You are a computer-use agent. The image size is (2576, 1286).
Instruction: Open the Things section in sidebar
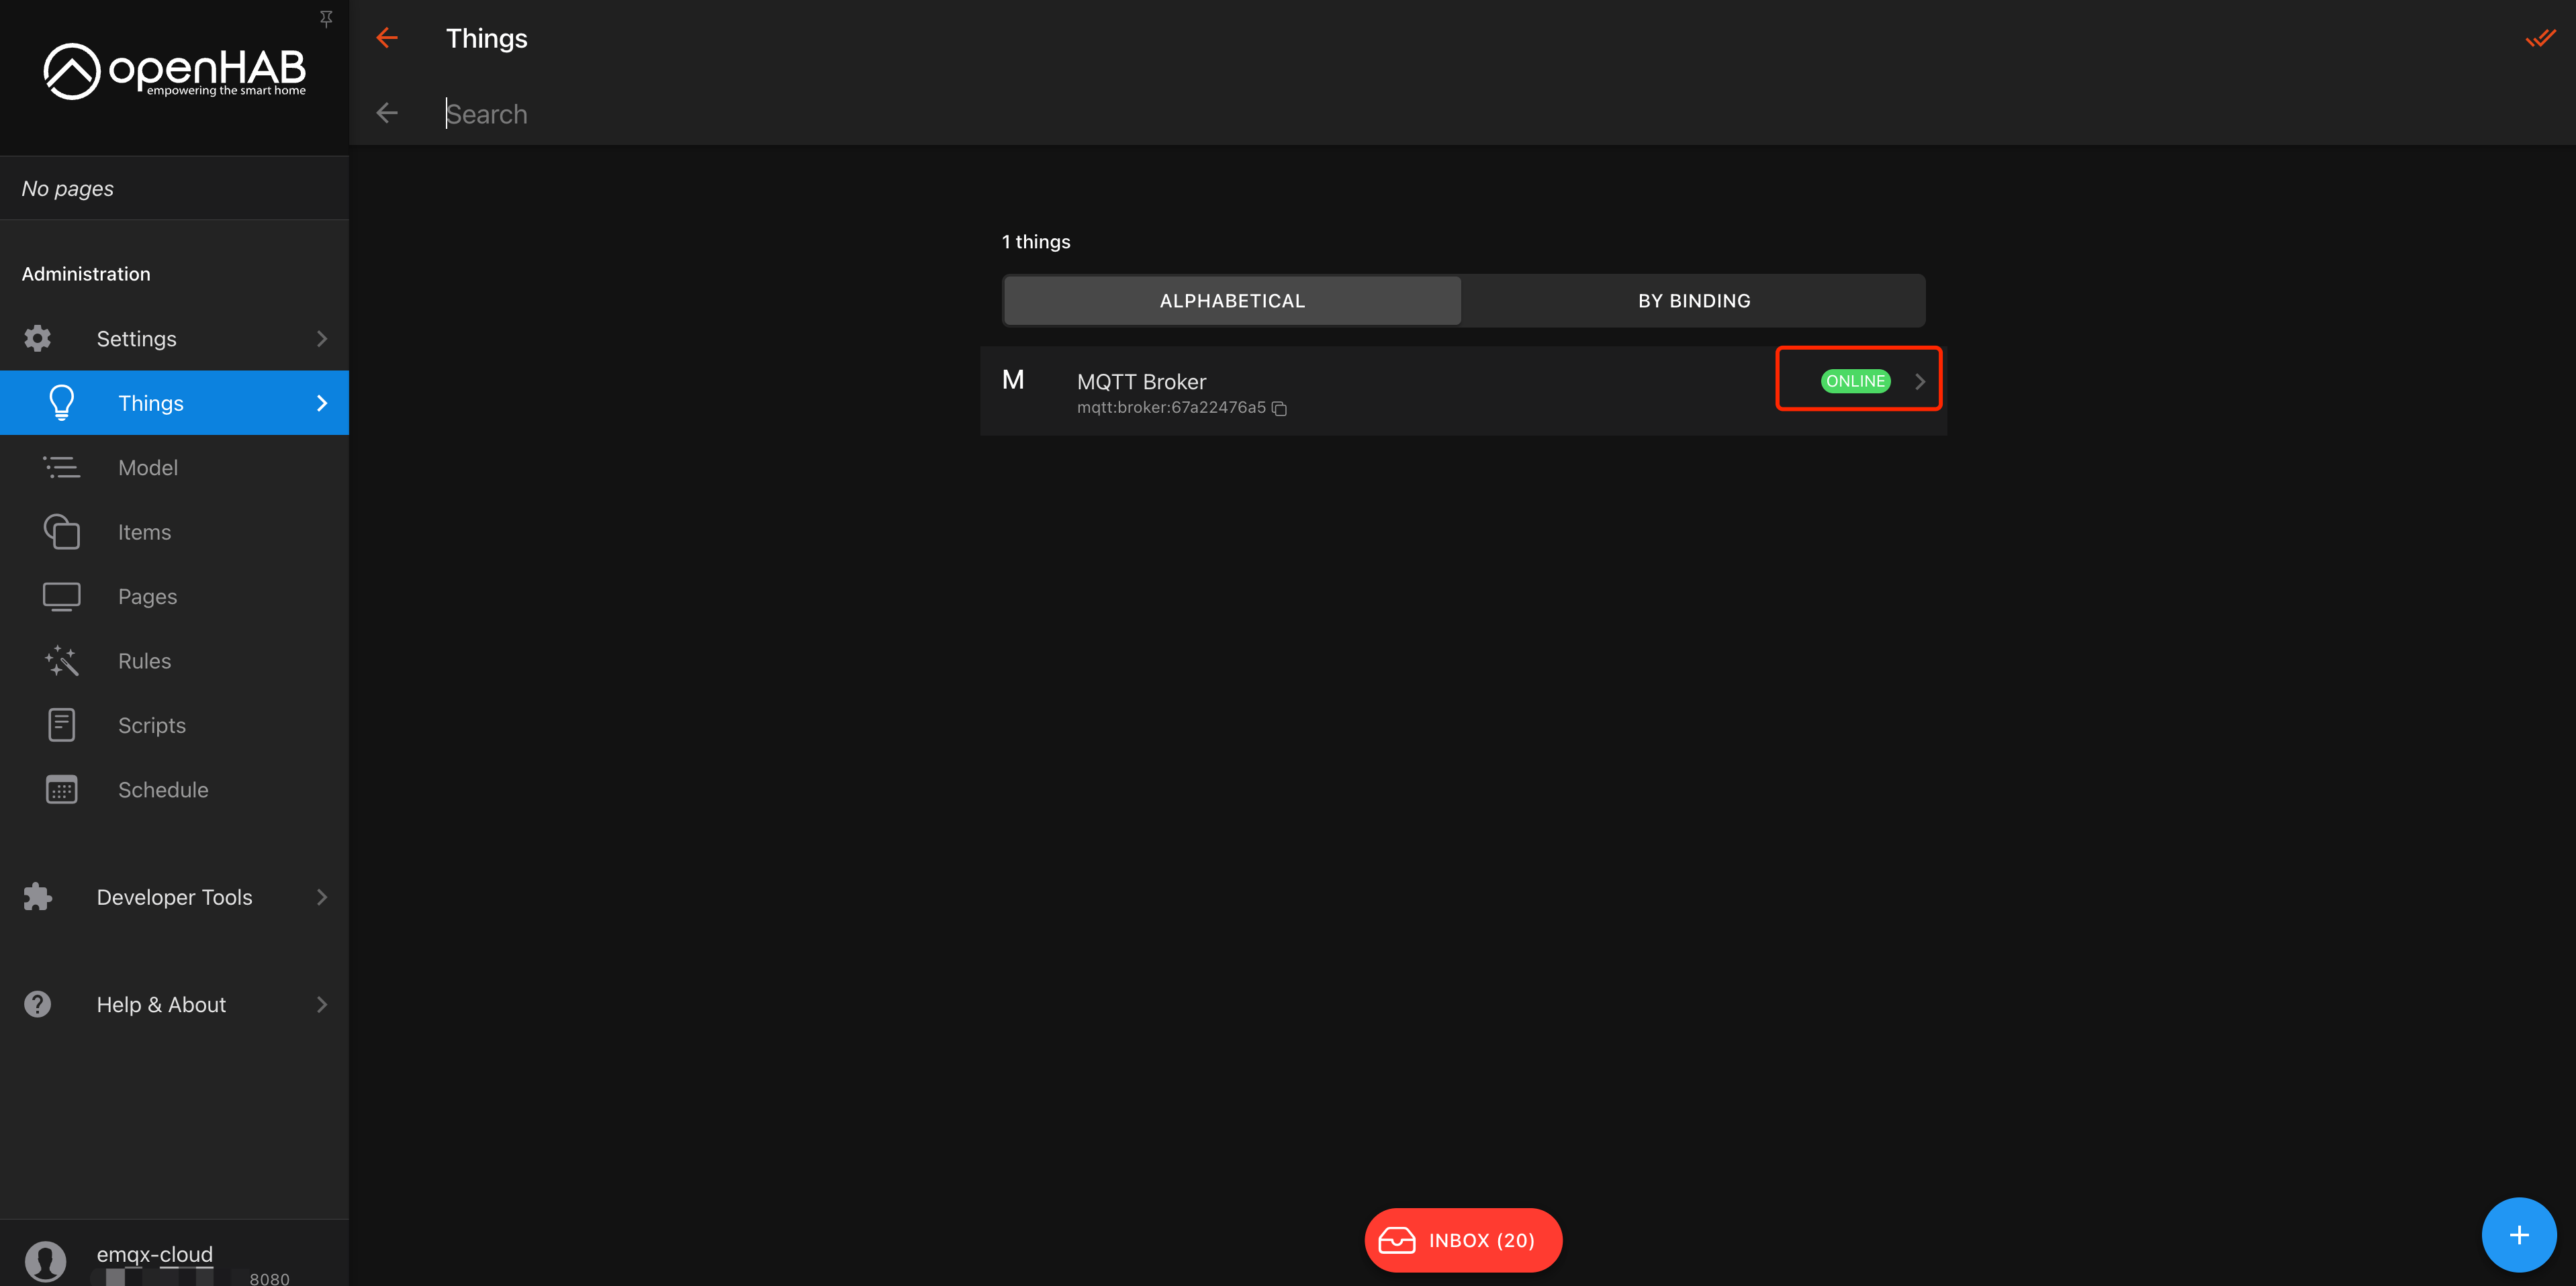(150, 403)
